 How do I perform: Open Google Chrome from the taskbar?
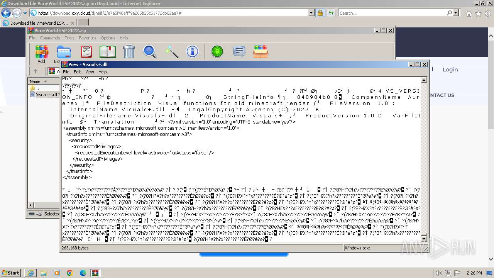coord(70,273)
